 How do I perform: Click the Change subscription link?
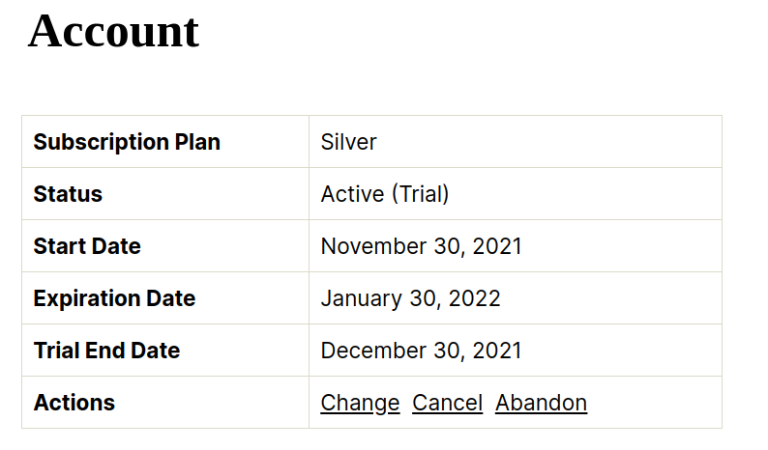point(360,404)
